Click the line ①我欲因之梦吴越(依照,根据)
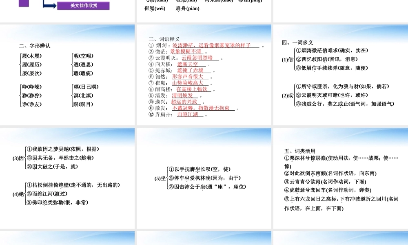 [63, 149]
